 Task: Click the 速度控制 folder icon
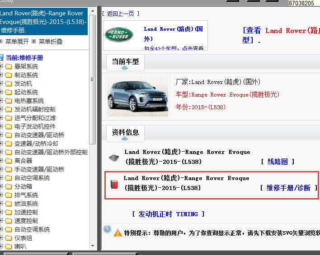click(9, 221)
